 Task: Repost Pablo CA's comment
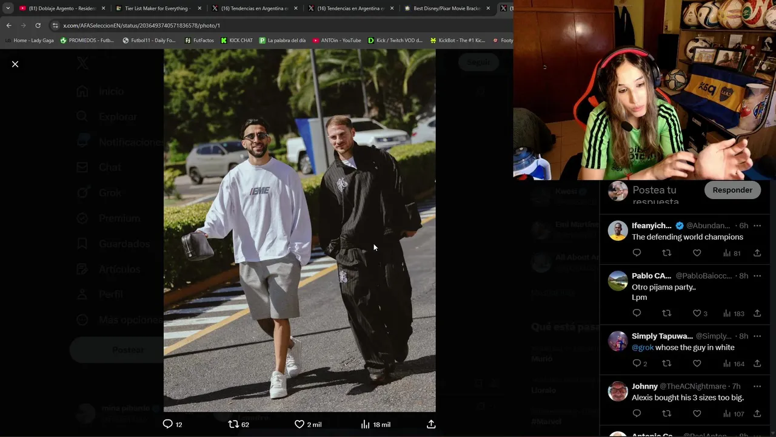tap(667, 313)
